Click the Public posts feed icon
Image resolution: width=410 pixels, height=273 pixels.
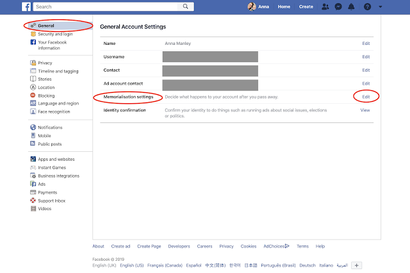pyautogui.click(x=33, y=144)
